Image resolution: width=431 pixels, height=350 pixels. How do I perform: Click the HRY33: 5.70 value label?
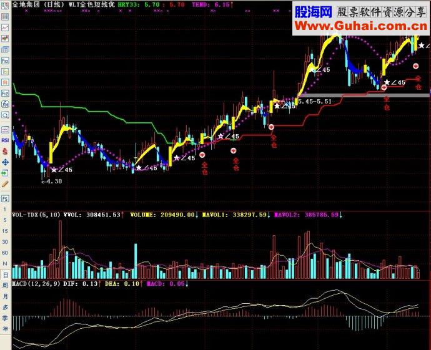[x=139, y=4]
